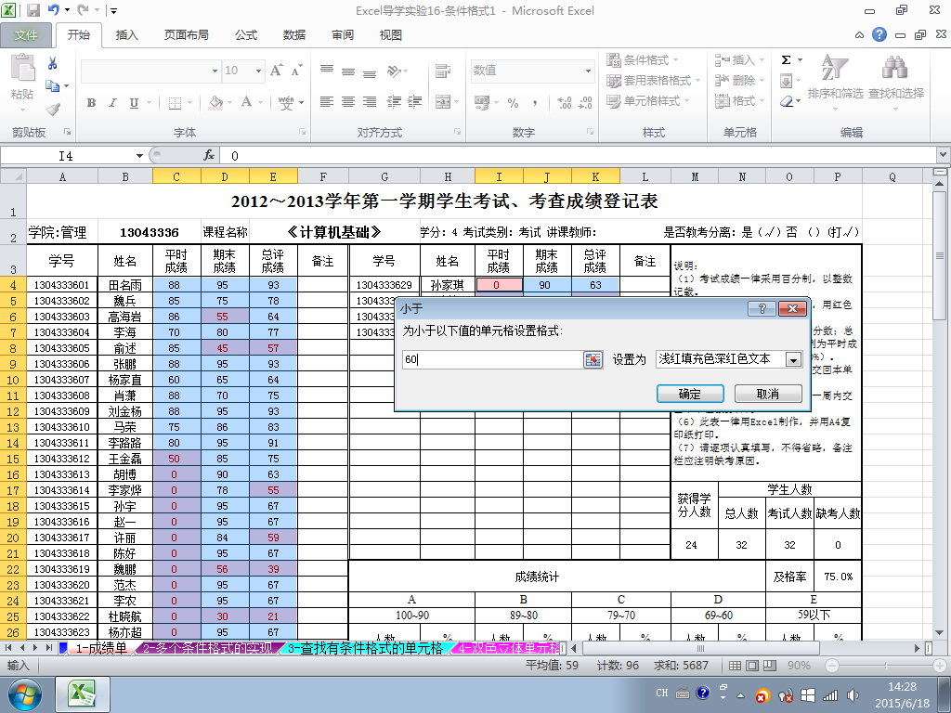Click the Fill Color bucket icon
This screenshot has height=713, width=951.
click(215, 102)
